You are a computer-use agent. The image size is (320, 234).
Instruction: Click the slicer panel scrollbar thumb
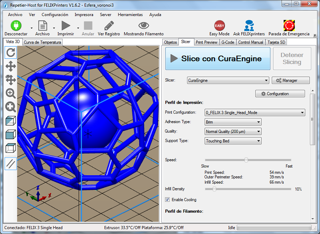312,119
